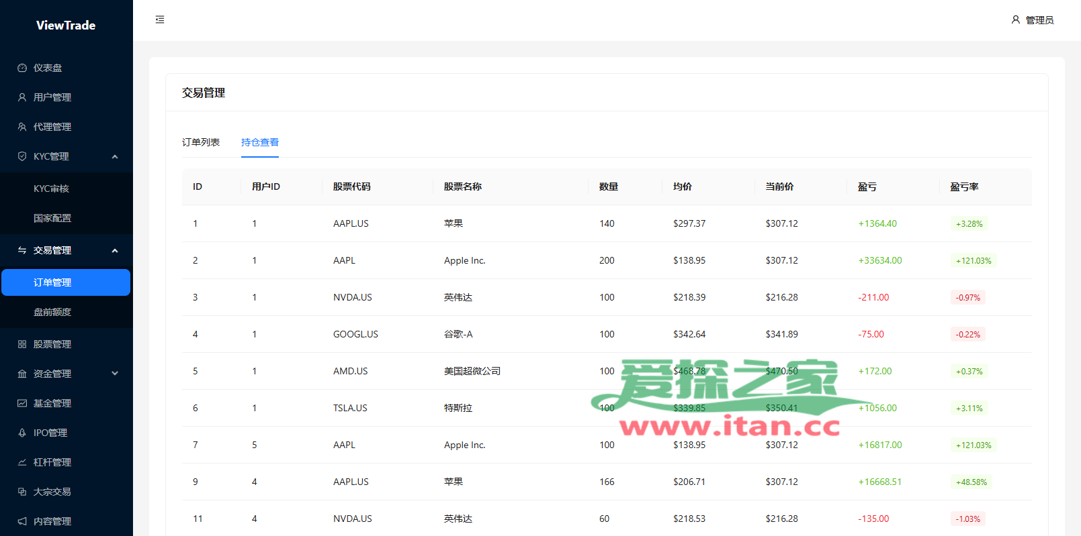
Task: Click the KYC管理 shield icon
Action: point(22,156)
